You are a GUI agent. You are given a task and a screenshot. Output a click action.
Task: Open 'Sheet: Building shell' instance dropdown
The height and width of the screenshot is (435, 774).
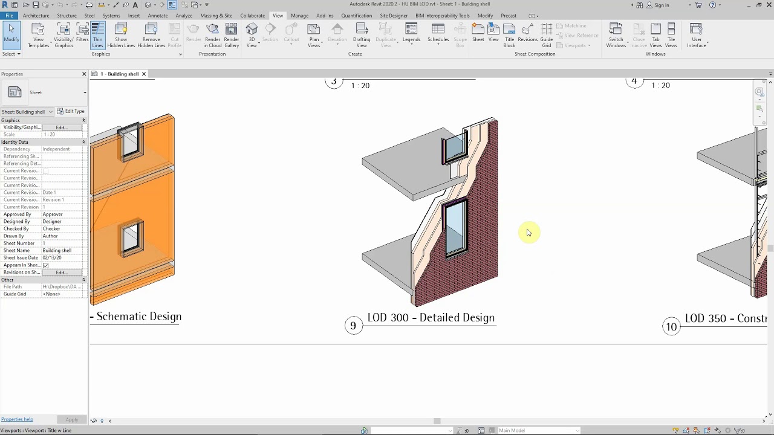pos(27,112)
